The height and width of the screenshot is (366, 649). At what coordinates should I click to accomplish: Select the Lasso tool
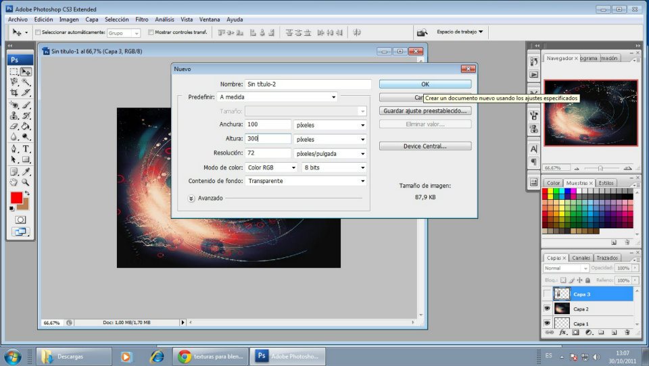(14, 82)
